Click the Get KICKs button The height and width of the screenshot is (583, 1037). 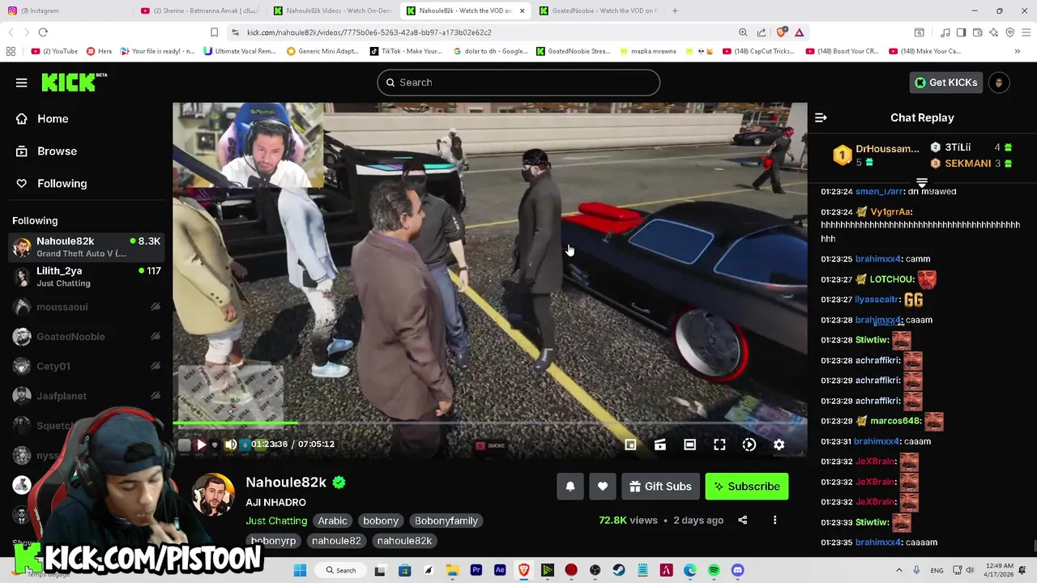945,83
